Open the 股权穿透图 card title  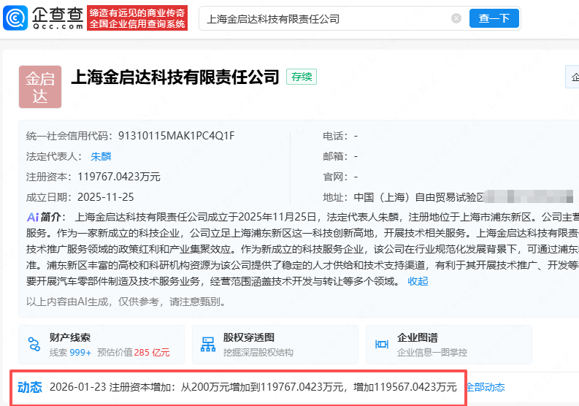[248, 337]
